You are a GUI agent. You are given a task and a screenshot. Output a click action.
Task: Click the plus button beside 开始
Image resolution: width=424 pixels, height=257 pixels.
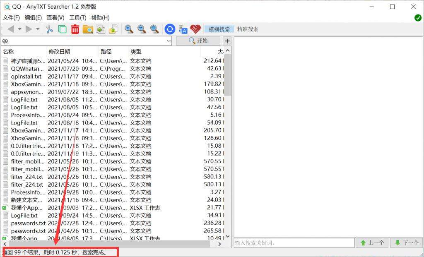point(227,41)
